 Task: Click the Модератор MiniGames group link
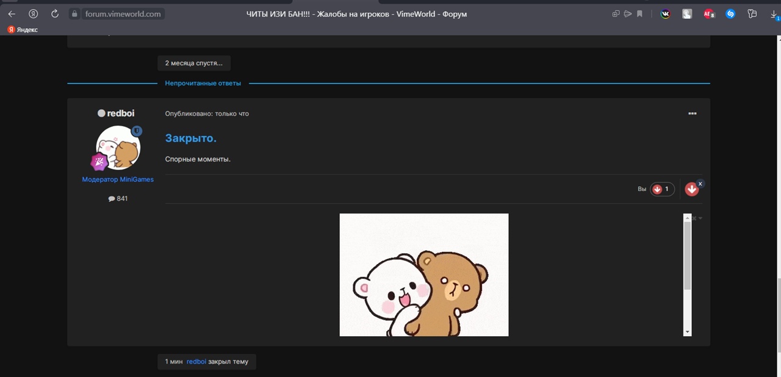coord(118,179)
